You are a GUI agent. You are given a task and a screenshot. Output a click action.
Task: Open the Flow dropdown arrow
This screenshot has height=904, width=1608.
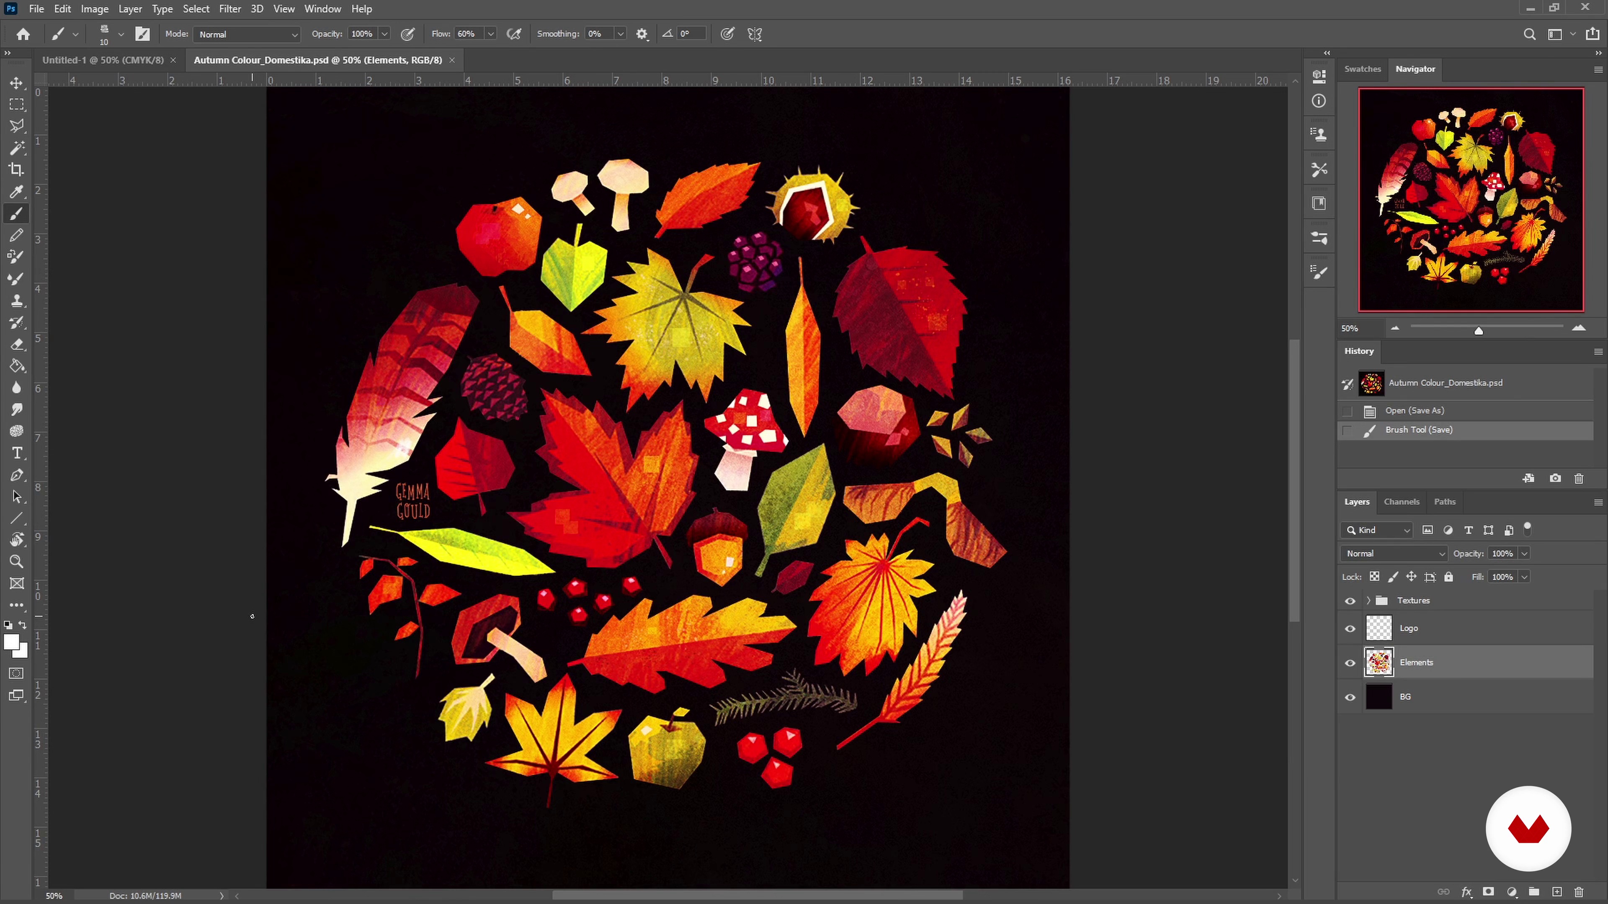click(491, 34)
